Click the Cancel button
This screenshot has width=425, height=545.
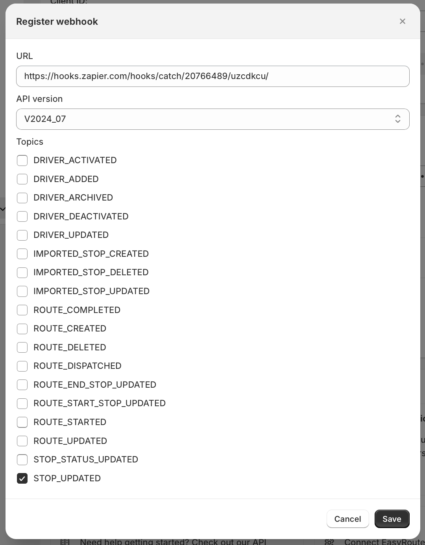coord(347,519)
